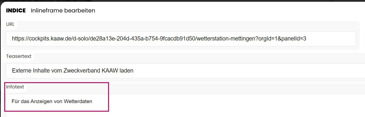The height and width of the screenshot is (117, 365).
Task: Click the 'Inlineframe bearbeiten' dialog title
Action: tap(63, 11)
